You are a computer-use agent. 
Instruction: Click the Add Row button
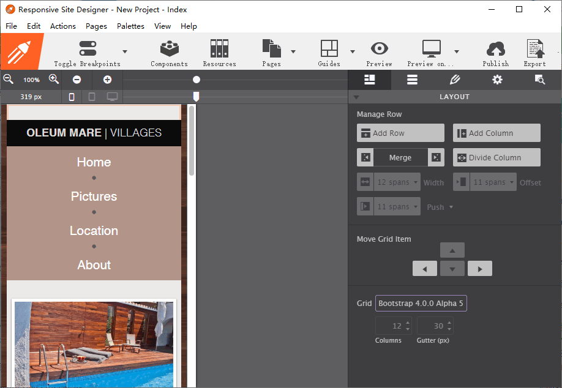[400, 133]
